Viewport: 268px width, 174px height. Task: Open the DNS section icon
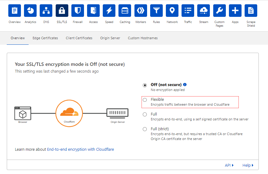coord(46,11)
